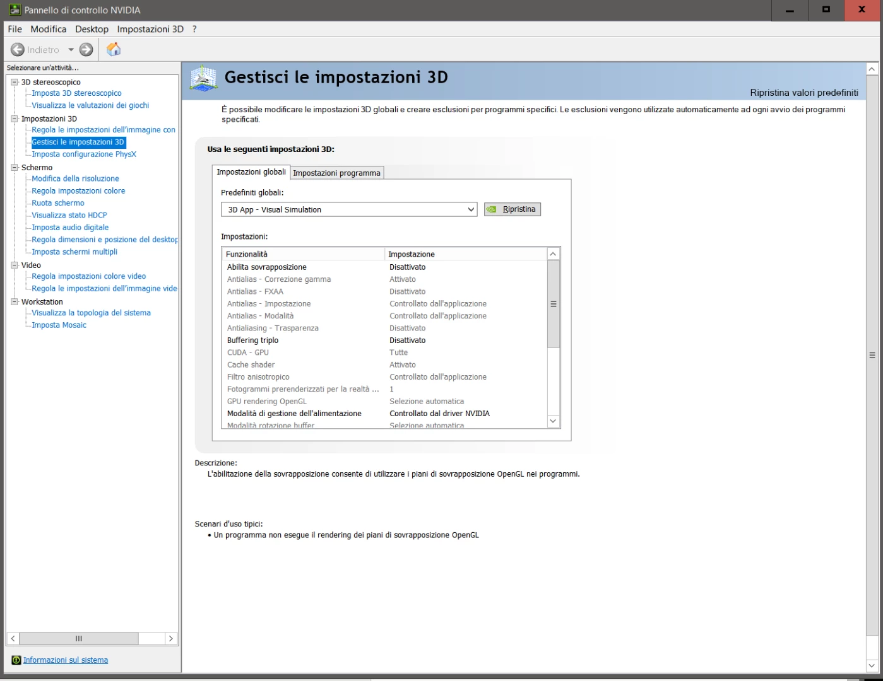This screenshot has height=681, width=883.
Task: Click sidebar horizontal scroll left arrow
Action: [x=13, y=639]
